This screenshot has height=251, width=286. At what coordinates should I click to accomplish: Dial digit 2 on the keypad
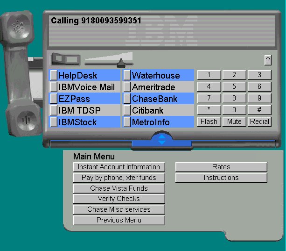234,75
